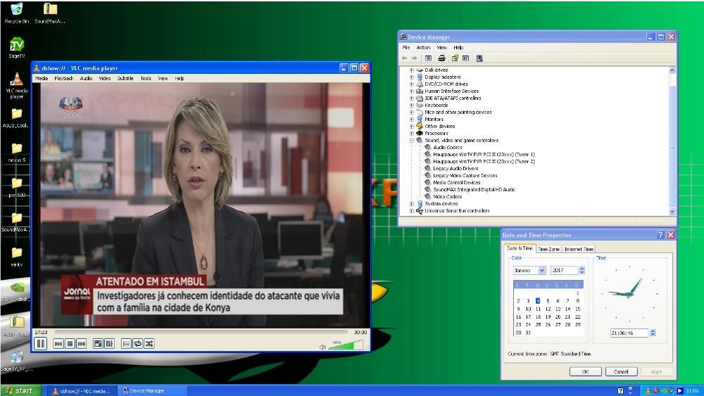Expand DVD/CD-ROM drives node
The width and height of the screenshot is (704, 396).
click(x=412, y=84)
